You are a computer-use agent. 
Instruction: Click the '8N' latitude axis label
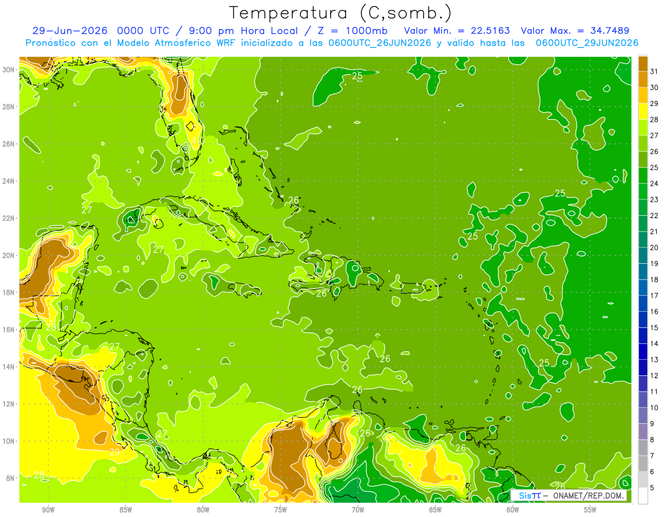click(11, 478)
